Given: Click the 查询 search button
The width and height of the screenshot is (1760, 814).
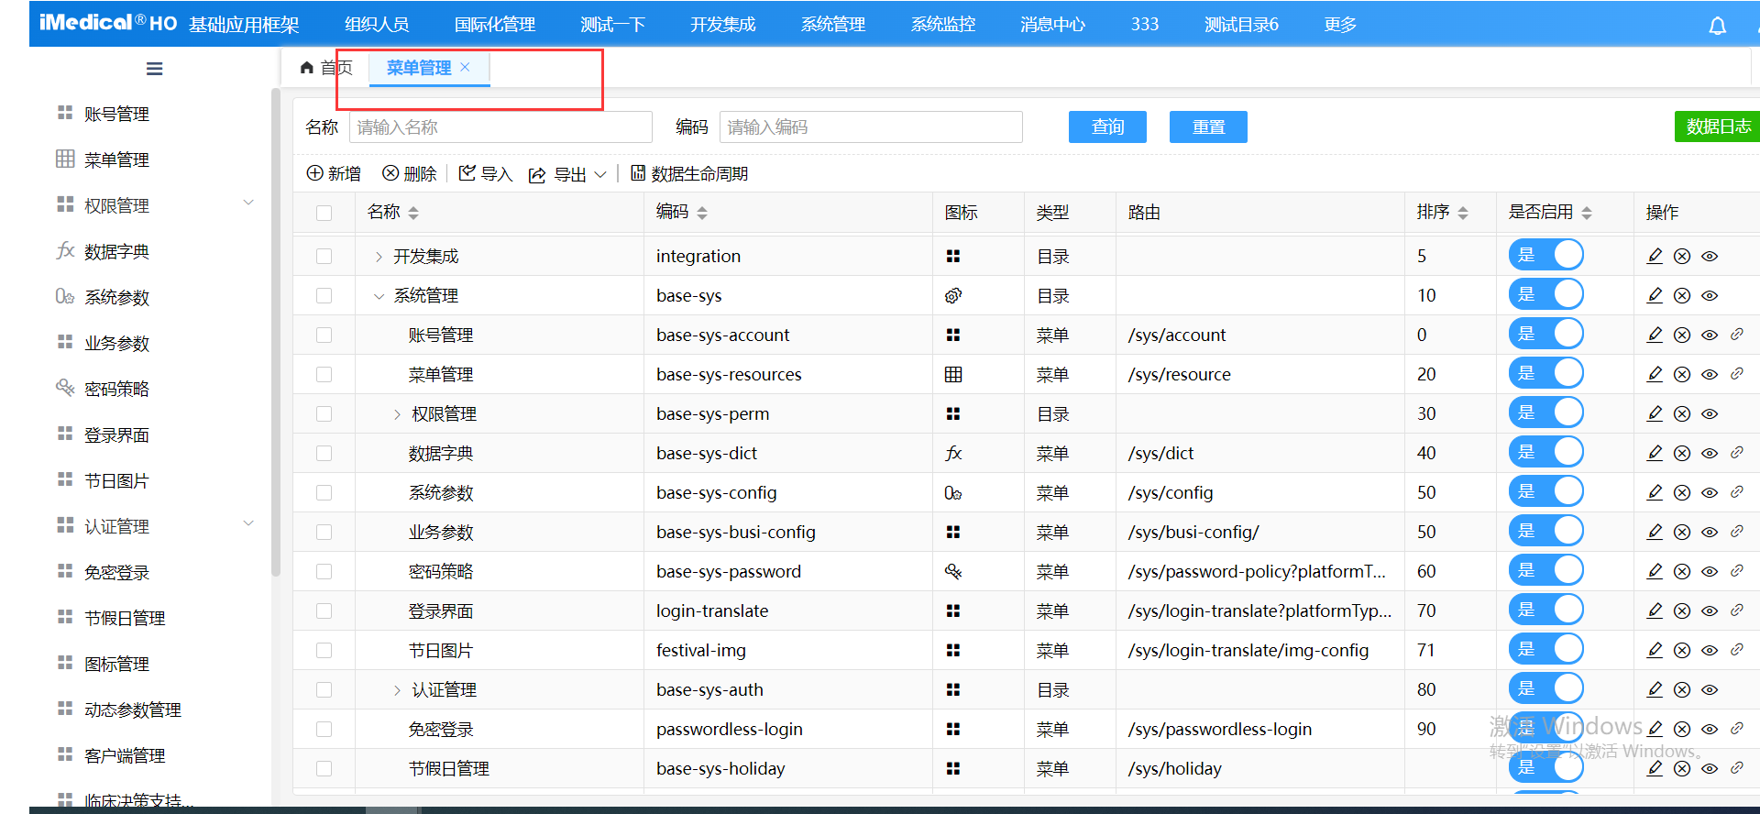Looking at the screenshot, I should [1107, 126].
